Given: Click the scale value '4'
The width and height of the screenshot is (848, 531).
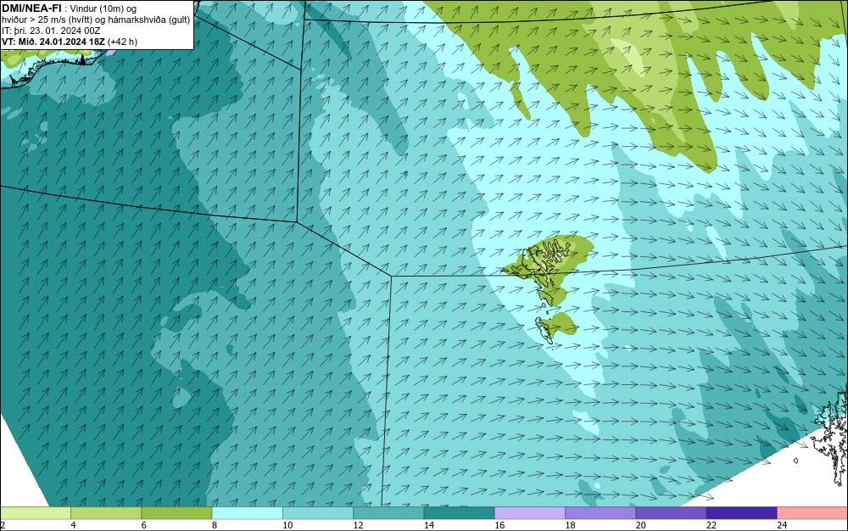Looking at the screenshot, I should pyautogui.click(x=73, y=525).
